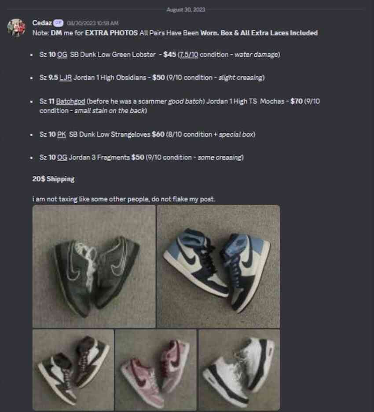
Task: Click the $70 price in Mochas listing
Action: (x=297, y=101)
